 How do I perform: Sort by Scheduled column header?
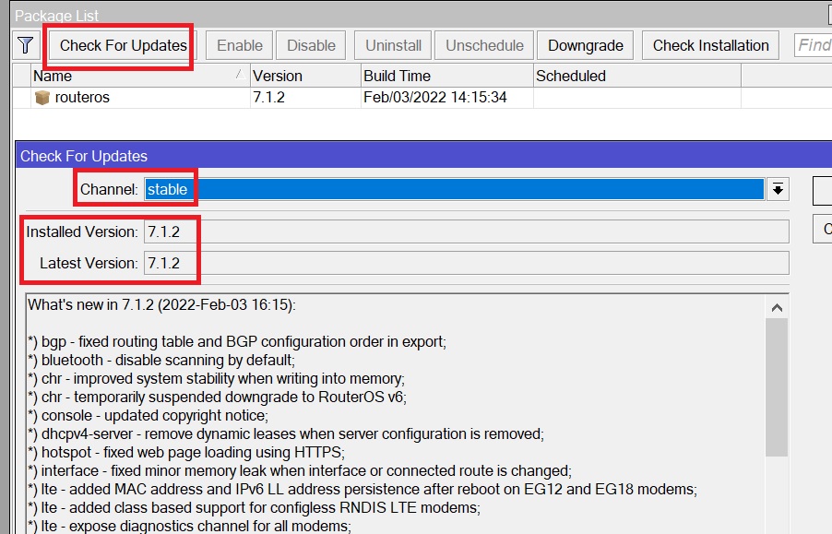[x=636, y=76]
